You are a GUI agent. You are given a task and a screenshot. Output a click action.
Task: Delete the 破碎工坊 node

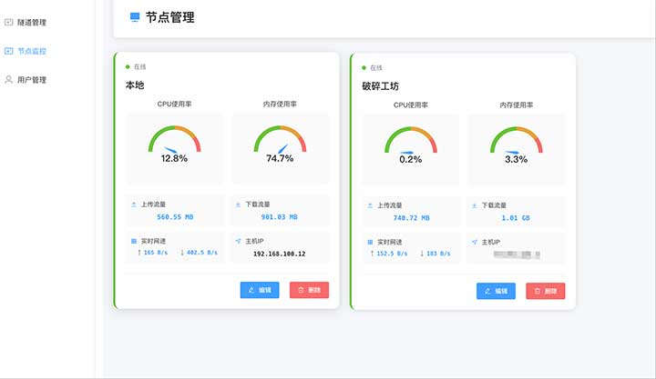tap(546, 291)
